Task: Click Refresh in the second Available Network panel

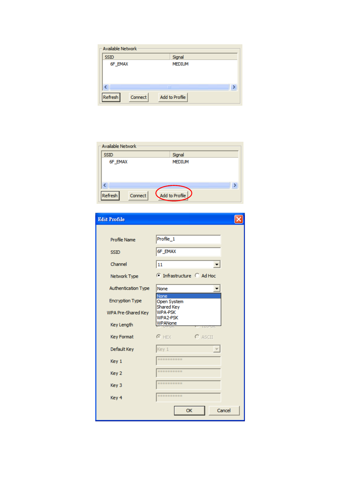Action: click(x=110, y=196)
